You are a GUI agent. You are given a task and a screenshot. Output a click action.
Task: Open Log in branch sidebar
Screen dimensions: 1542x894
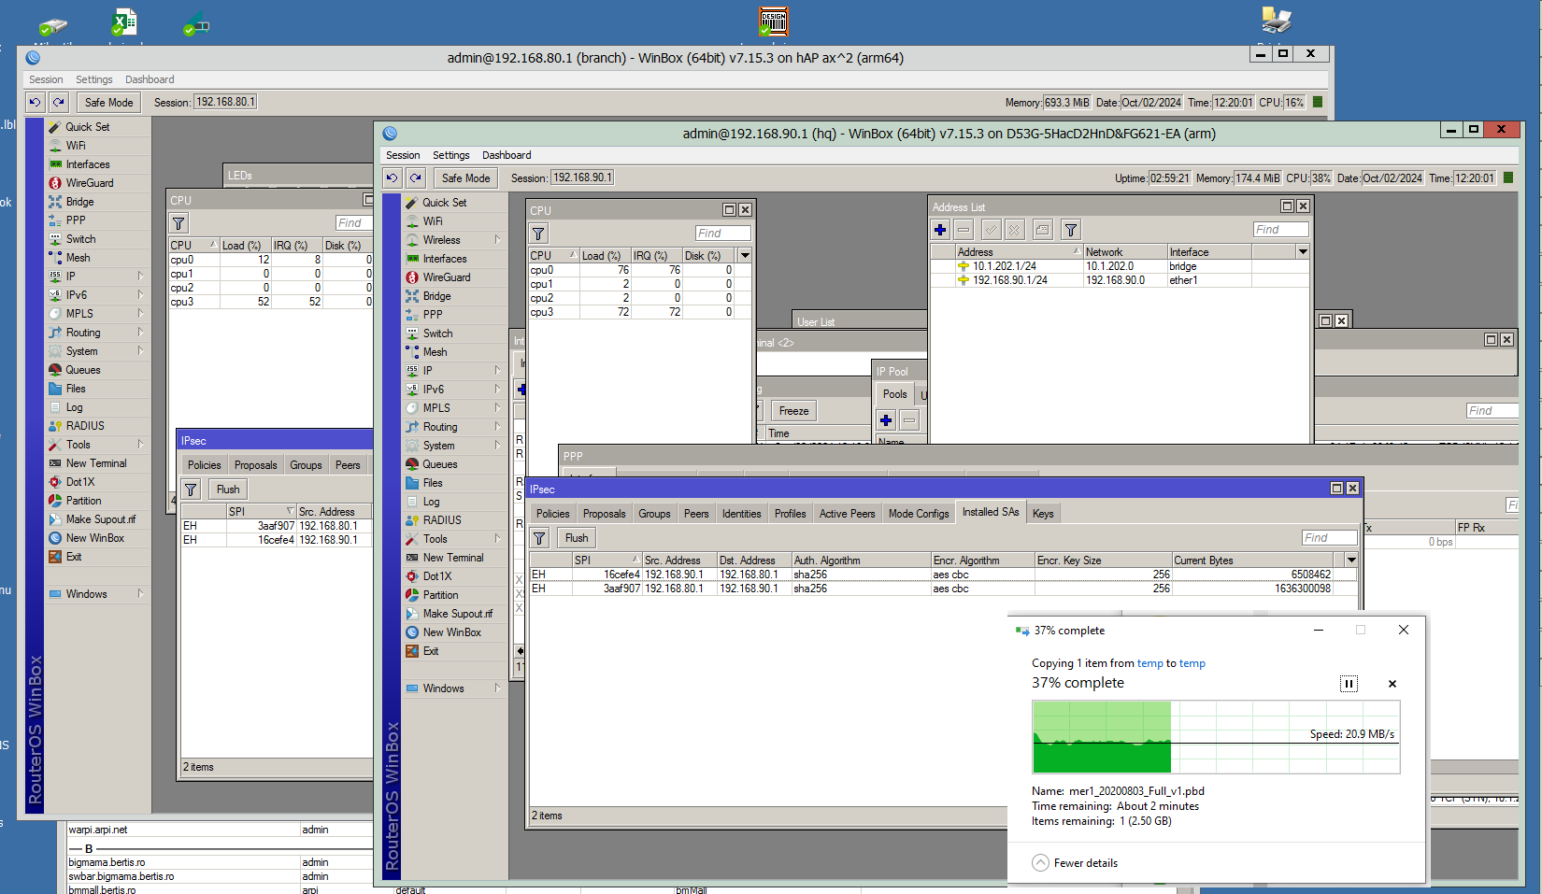[74, 407]
